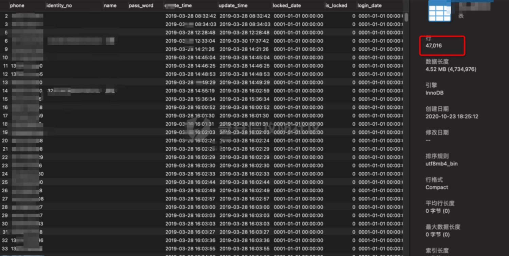Select update_time value 2019-03-28 16:02:59
Screen dimensions: 509x256
[245, 91]
